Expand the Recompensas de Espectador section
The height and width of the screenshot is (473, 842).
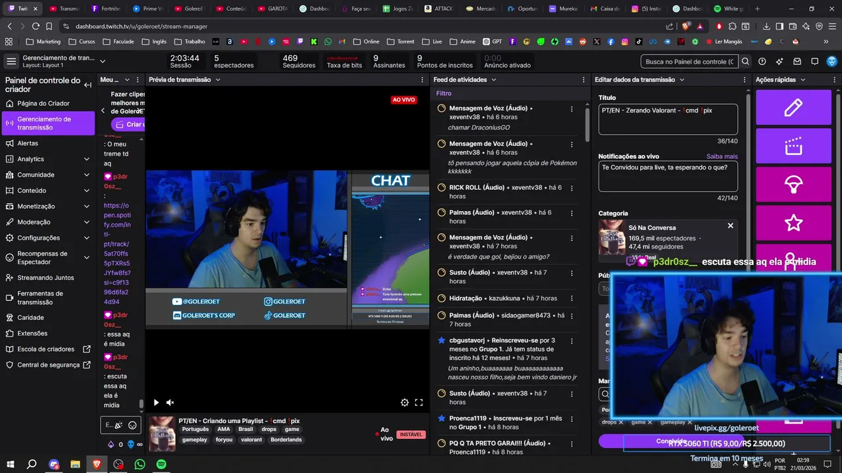87,258
